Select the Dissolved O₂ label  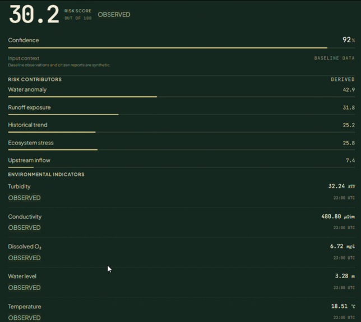(x=25, y=247)
